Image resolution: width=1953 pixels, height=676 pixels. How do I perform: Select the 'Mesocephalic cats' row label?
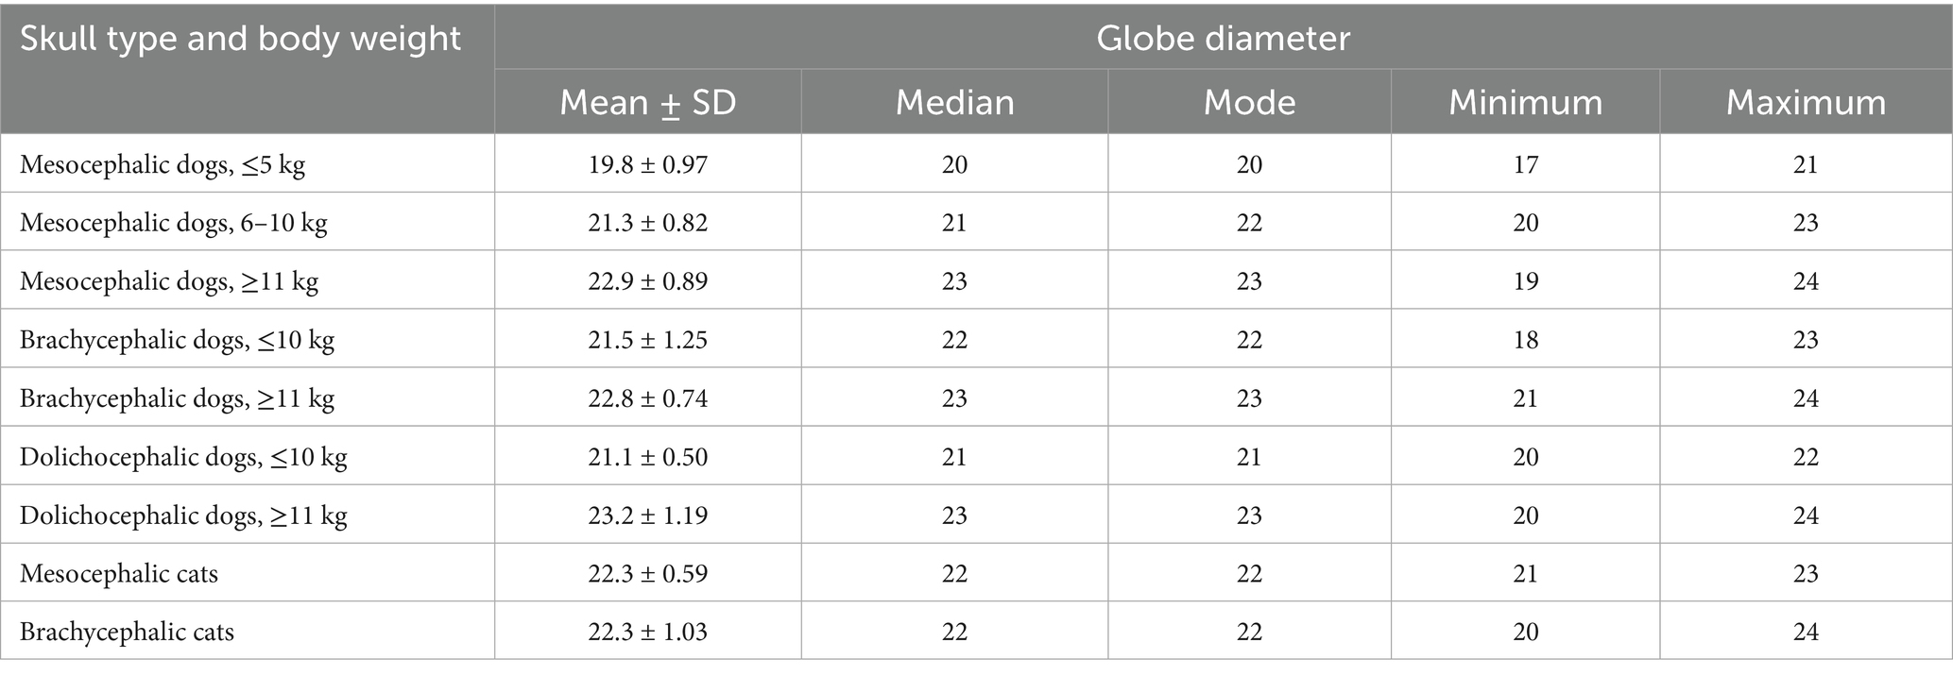coord(119,574)
